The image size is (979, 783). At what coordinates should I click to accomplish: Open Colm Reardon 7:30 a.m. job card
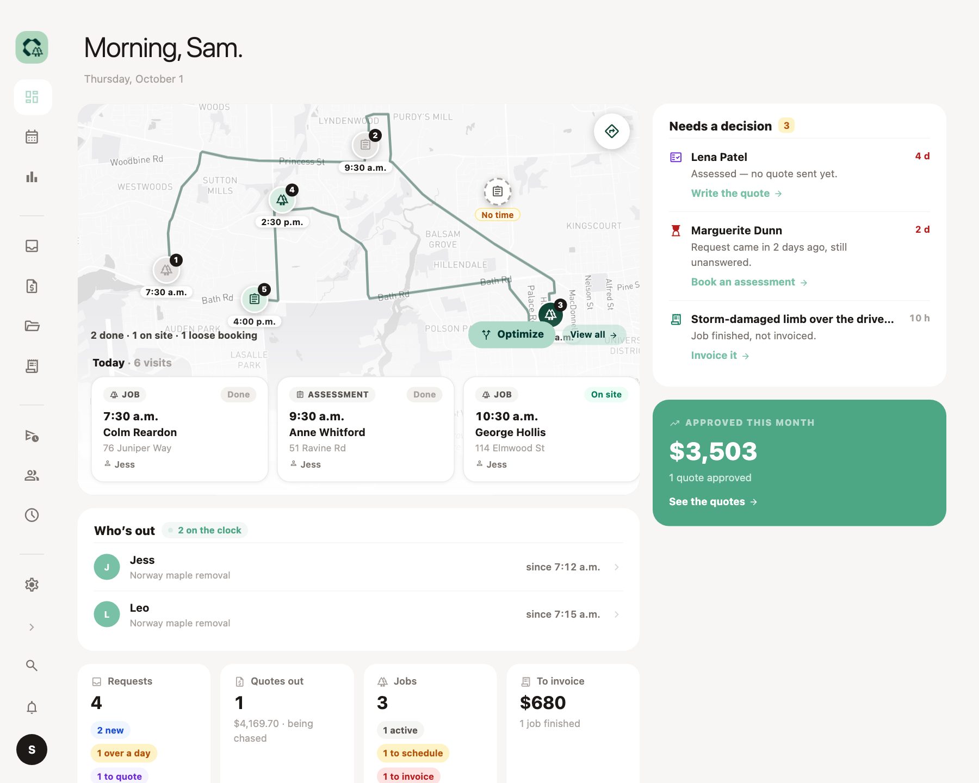[179, 429]
